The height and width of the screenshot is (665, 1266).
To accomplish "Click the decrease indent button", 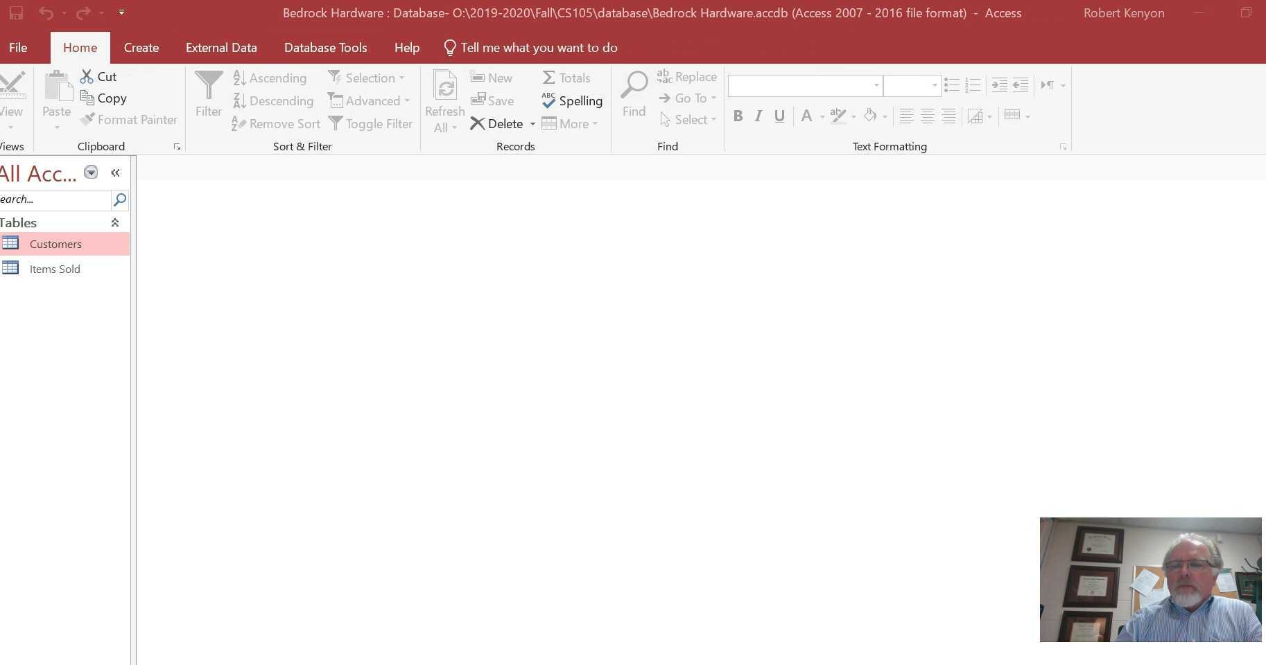I will pos(1020,85).
